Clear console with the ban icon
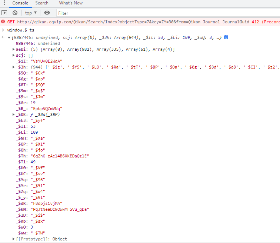Screen dimensions: 280x243 pos(15,13)
